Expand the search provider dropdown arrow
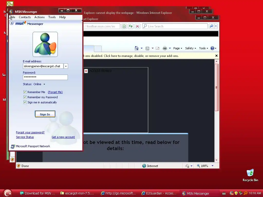This screenshot has width=263, height=197. tap(216, 26)
